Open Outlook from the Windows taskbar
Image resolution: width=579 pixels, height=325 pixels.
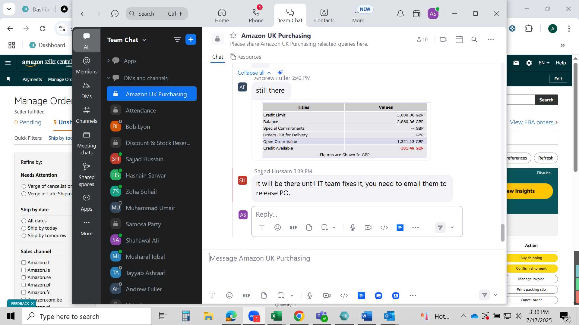point(389,316)
